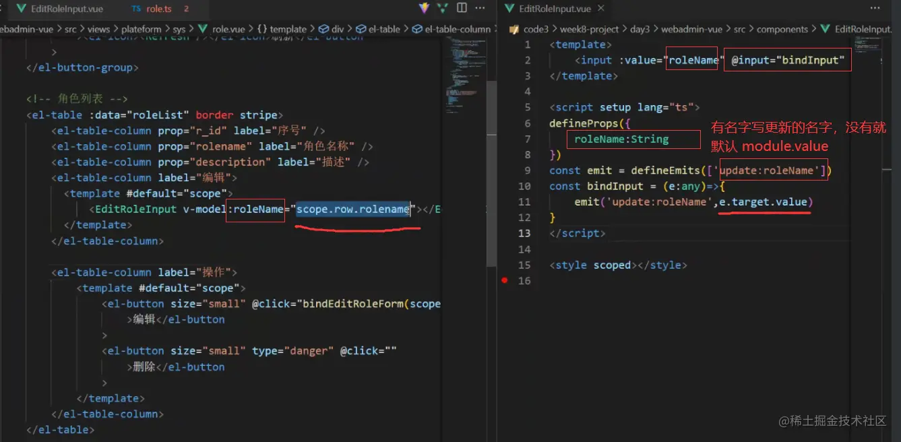901x442 pixels.
Task: Click the 'prop="description"' column line
Action: [210, 162]
